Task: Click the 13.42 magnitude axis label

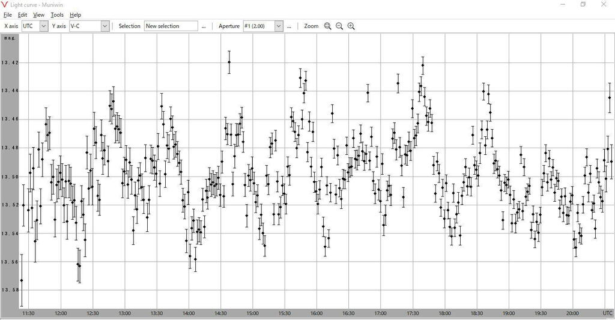Action: point(10,62)
